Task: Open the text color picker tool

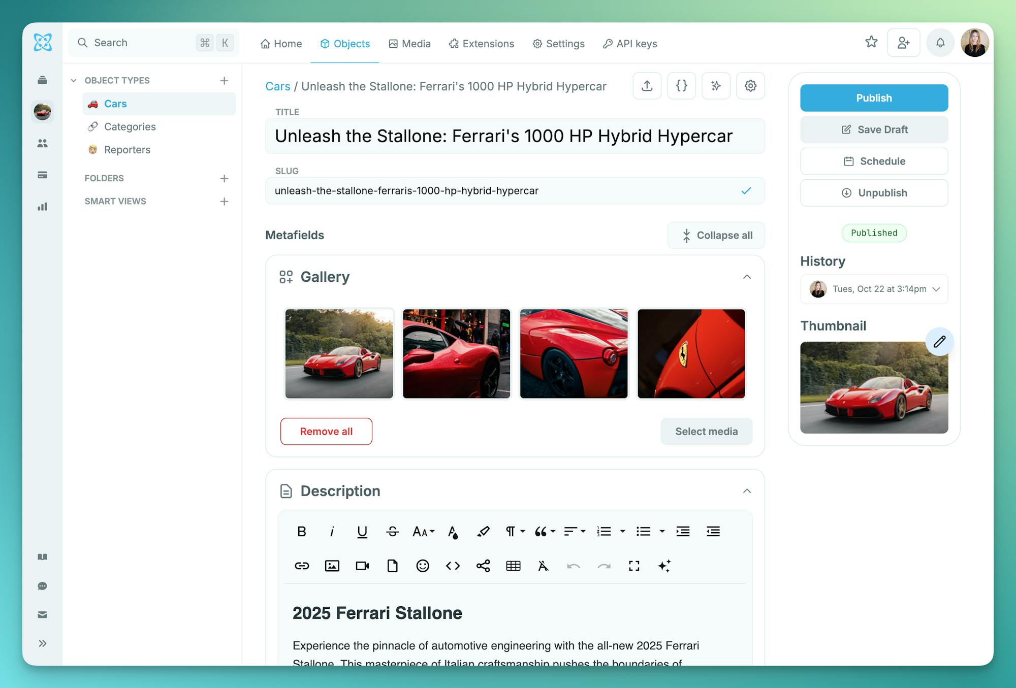Action: tap(453, 532)
